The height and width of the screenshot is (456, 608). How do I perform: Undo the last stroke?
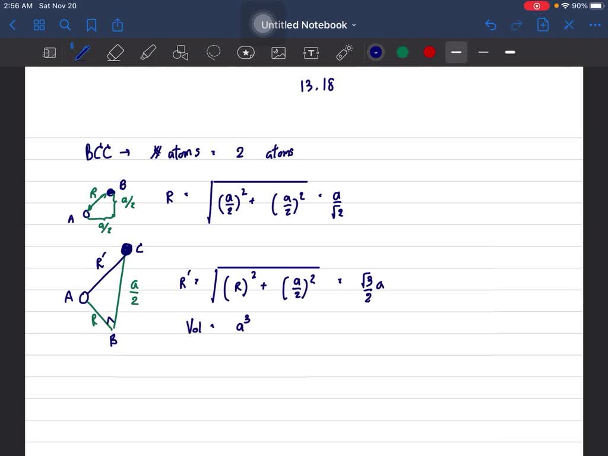[490, 25]
